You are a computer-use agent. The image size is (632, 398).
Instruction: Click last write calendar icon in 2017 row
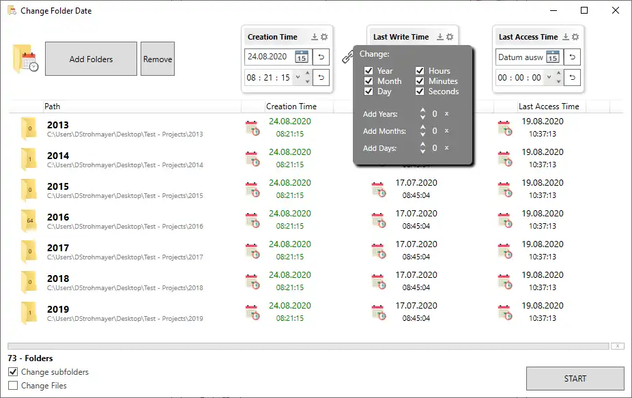(x=379, y=251)
